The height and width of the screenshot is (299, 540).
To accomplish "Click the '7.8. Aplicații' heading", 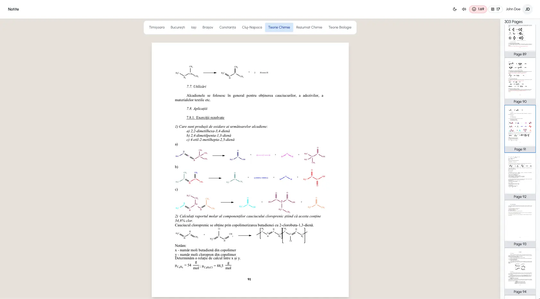I will pyautogui.click(x=197, y=109).
